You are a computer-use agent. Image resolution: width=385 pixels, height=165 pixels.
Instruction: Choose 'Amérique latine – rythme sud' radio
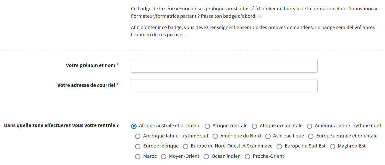tap(138, 136)
